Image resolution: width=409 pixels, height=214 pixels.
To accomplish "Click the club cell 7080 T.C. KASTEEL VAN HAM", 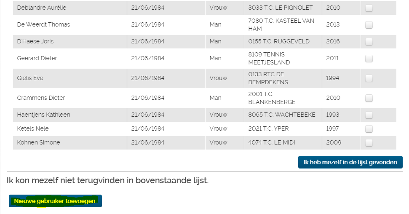I will tap(283, 24).
